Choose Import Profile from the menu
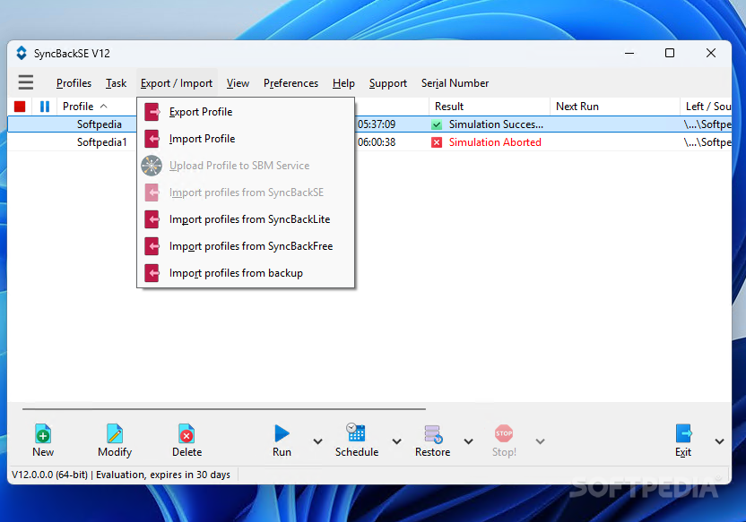746x522 pixels. click(246, 139)
